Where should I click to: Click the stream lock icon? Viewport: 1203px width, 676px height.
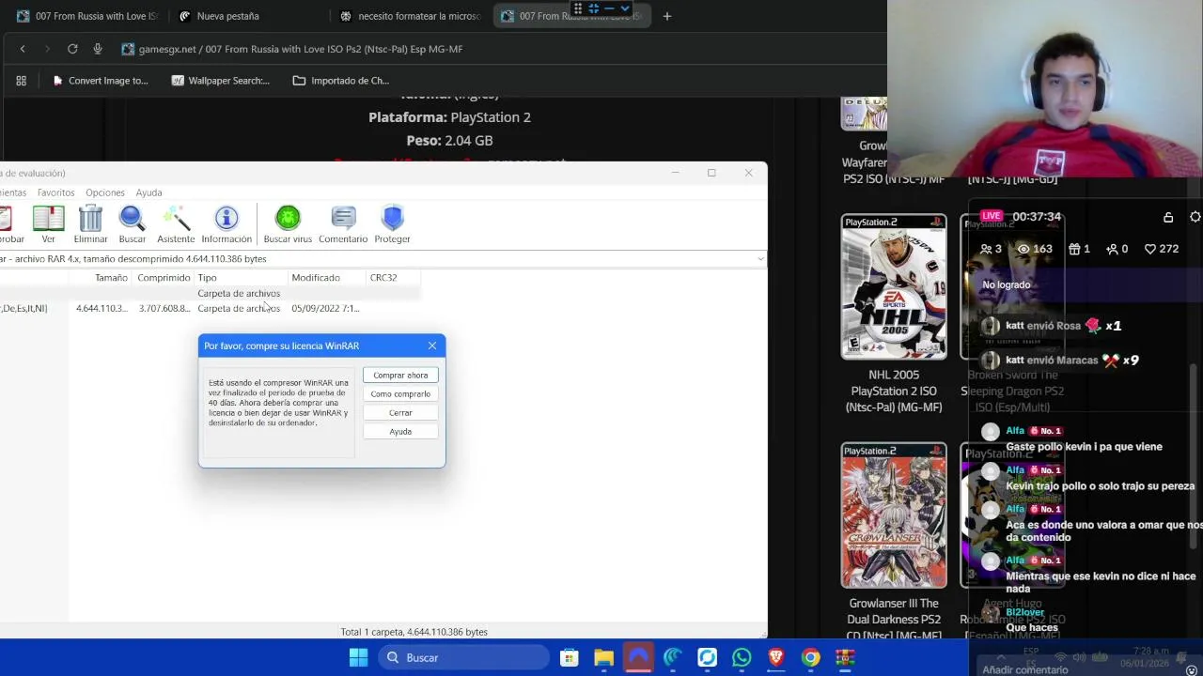pyautogui.click(x=1168, y=217)
